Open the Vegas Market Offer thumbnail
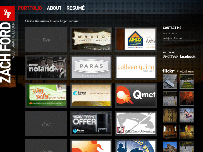Image resolution: width=203 pixels, height=152 pixels. [91, 123]
